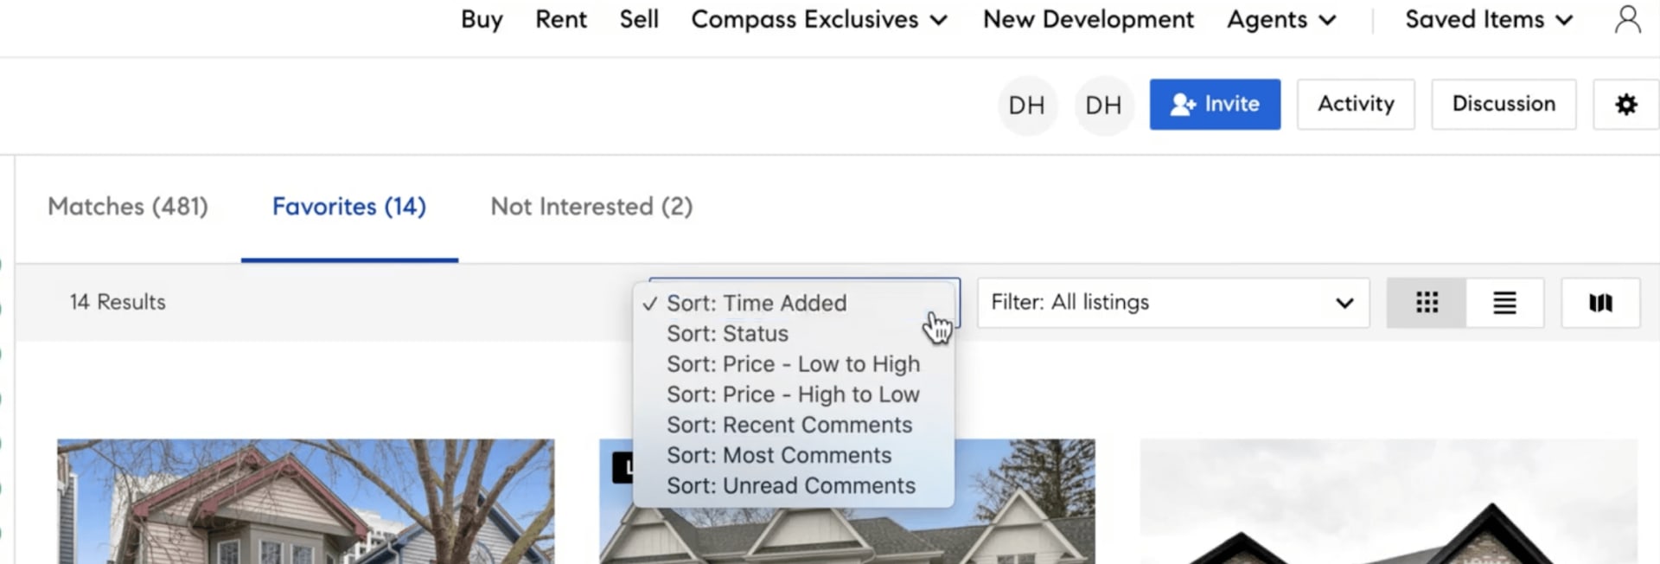Screen dimensions: 1660x564
Task: Choose Sort: Recent Comments option
Action: click(794, 425)
